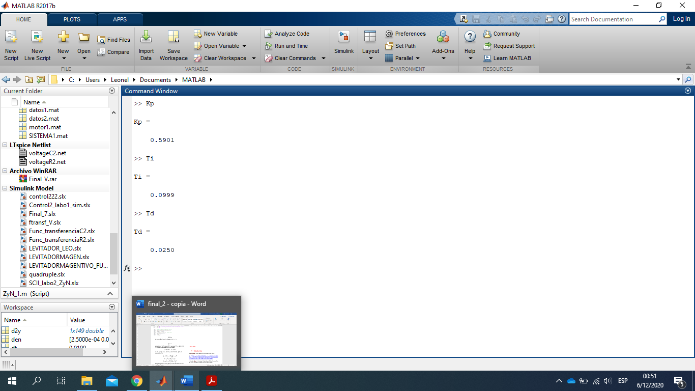Expand the address bar path dropdown
The height and width of the screenshot is (391, 695).
point(678,80)
